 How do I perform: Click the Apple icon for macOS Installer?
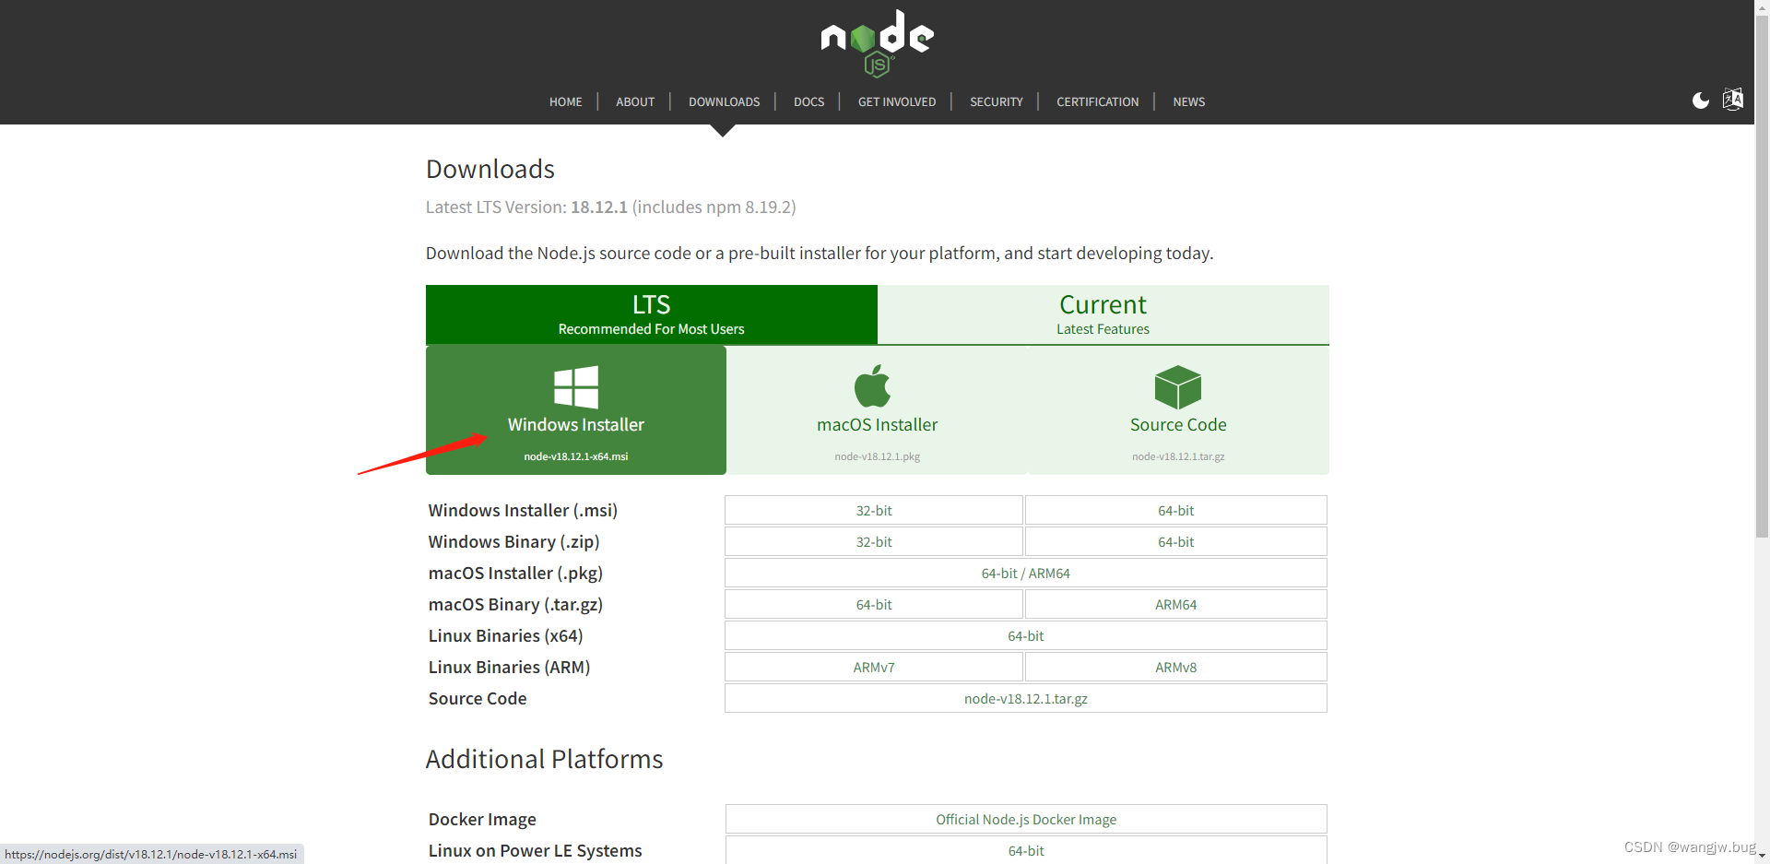point(873,386)
